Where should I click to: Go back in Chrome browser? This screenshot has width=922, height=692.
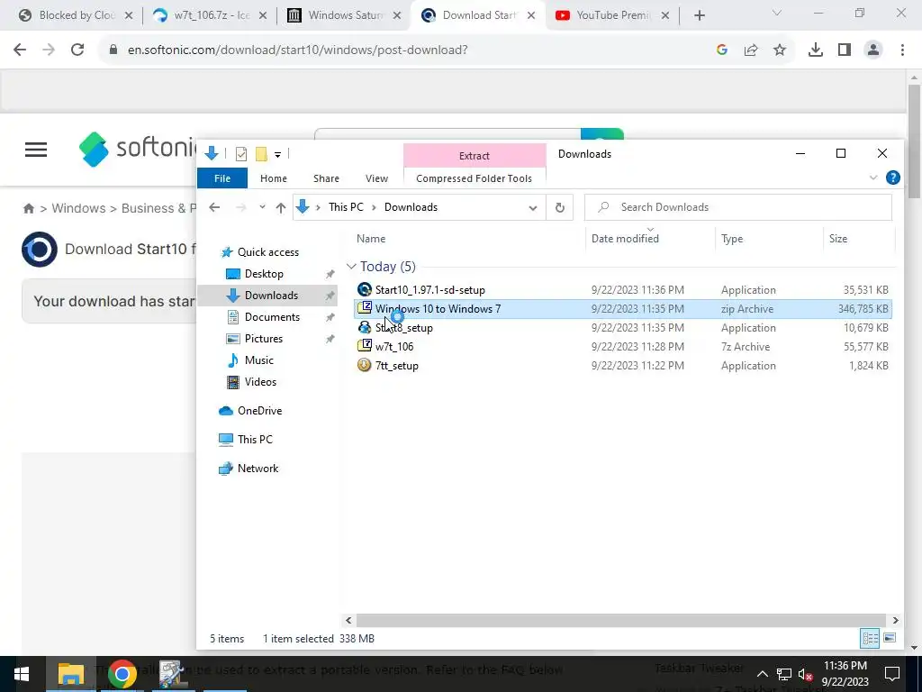pyautogui.click(x=20, y=50)
